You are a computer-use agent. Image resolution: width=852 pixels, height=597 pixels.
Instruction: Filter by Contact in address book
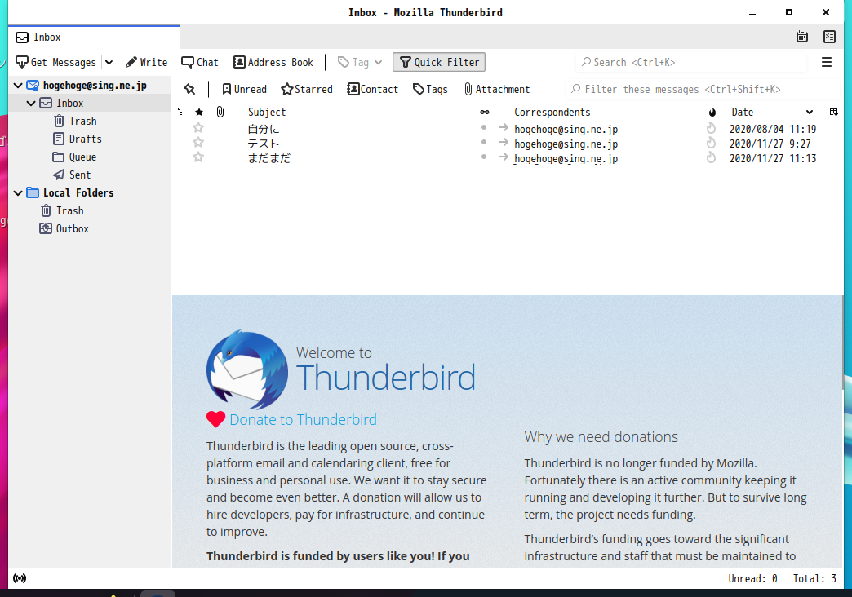point(373,89)
